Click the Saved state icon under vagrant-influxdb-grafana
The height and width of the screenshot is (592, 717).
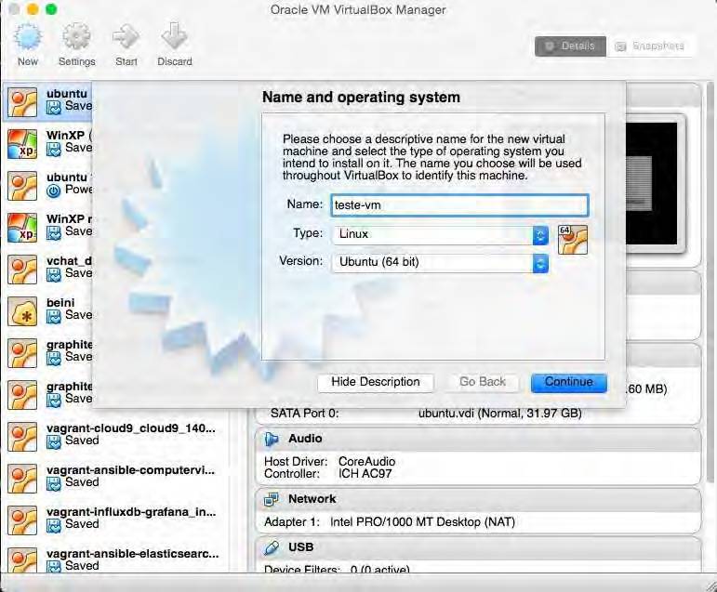[54, 525]
